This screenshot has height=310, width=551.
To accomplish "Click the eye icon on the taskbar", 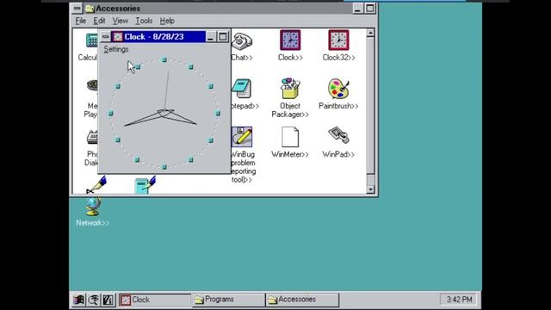I will 94,300.
